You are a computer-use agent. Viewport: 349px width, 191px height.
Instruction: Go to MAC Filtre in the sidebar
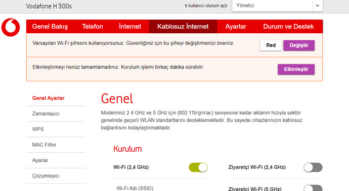(x=44, y=145)
